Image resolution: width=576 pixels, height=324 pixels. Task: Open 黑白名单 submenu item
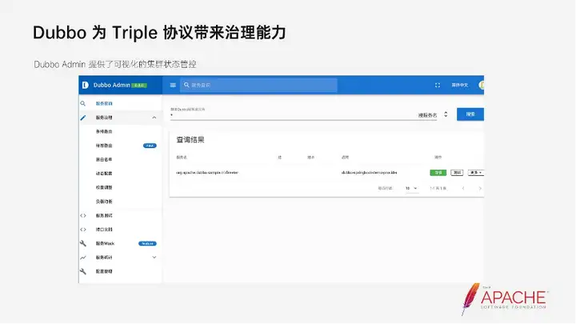coord(104,160)
